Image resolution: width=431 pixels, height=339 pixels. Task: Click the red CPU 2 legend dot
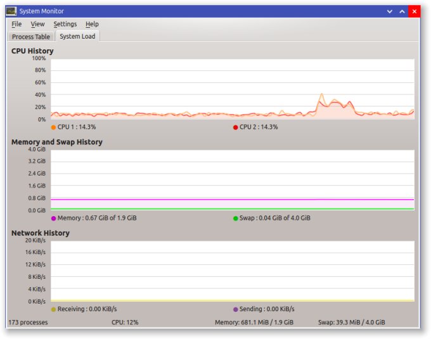tap(236, 127)
